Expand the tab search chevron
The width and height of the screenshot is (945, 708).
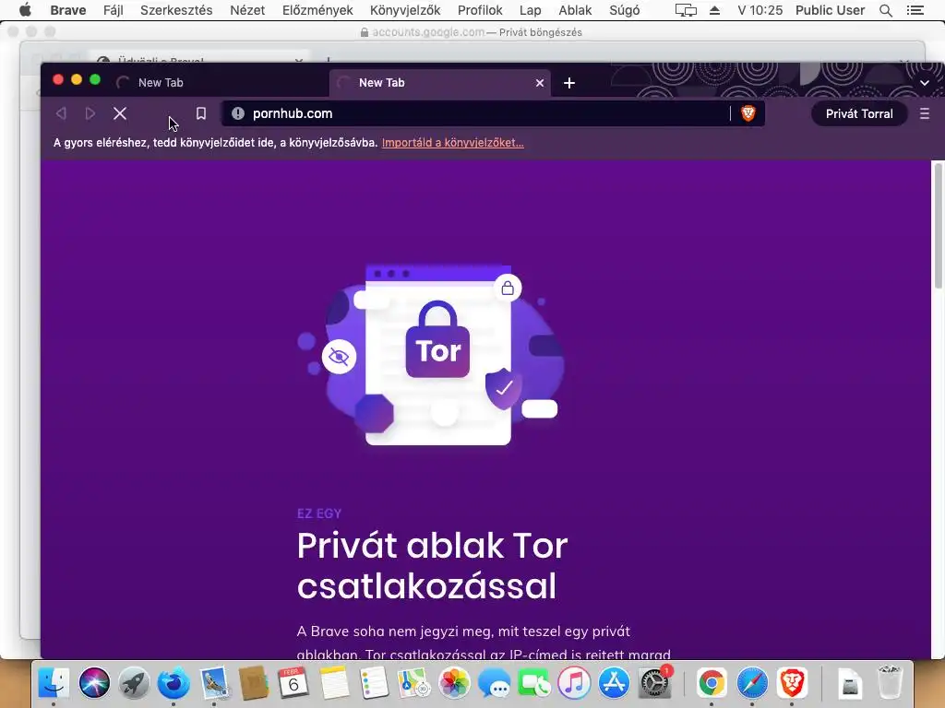(925, 83)
